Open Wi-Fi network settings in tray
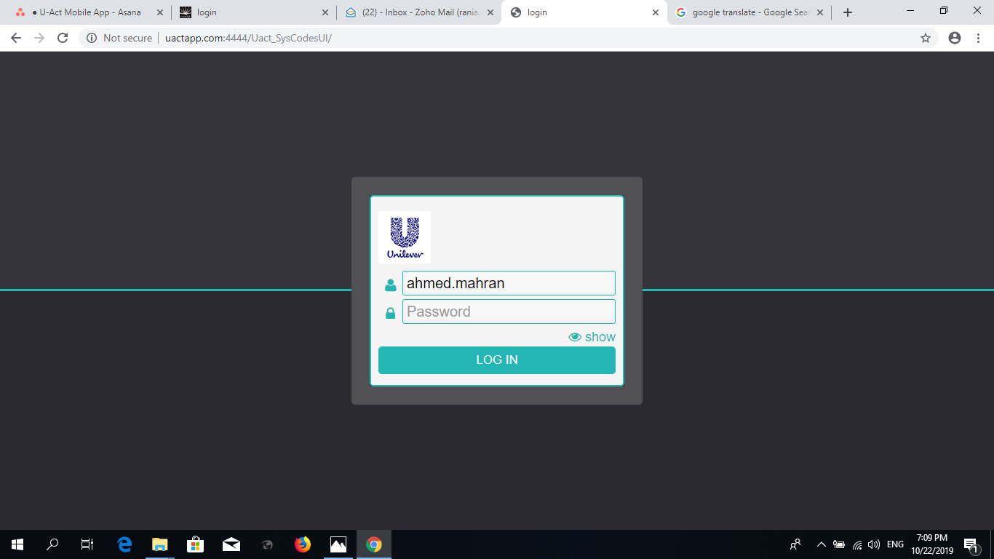 (x=857, y=544)
